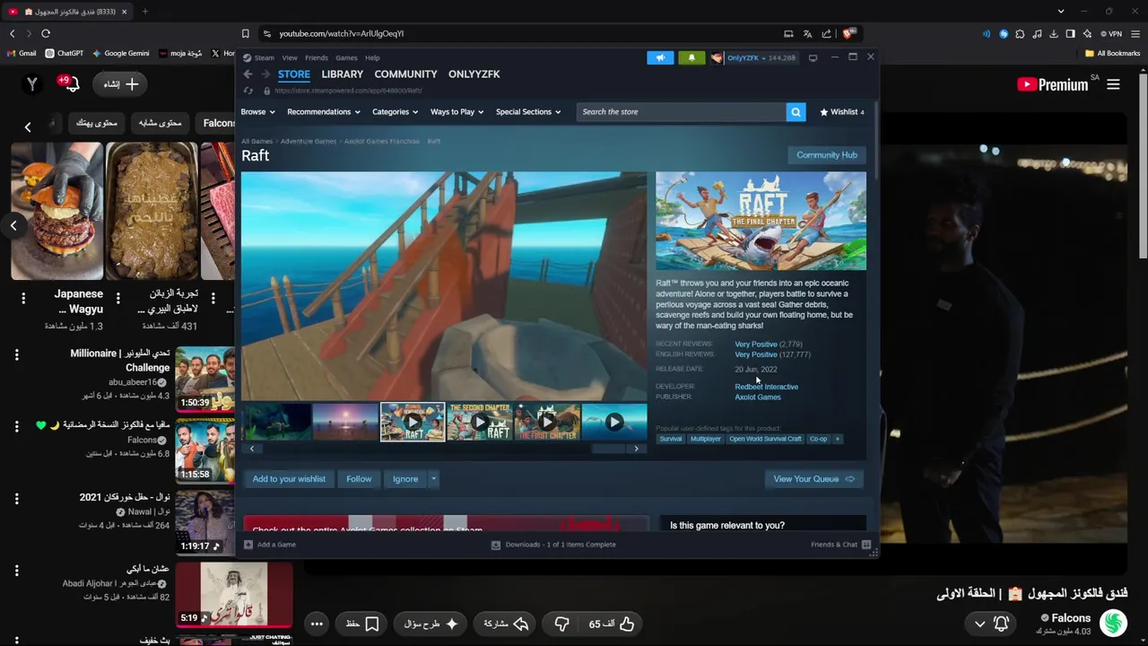The image size is (1148, 646).
Task: Expand Steam Browse dropdown
Action: (257, 112)
